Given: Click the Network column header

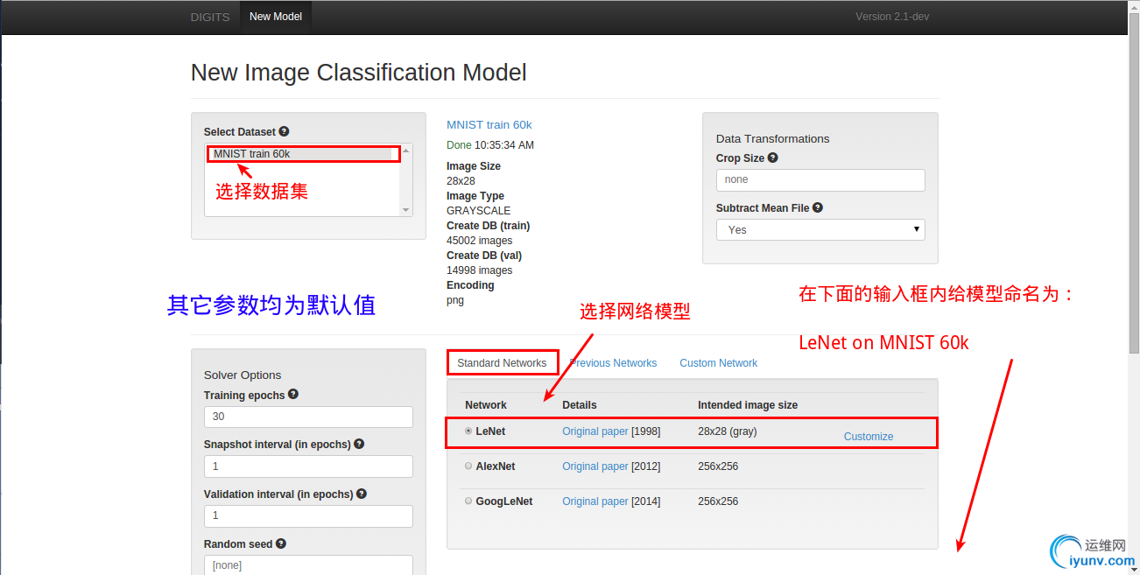Looking at the screenshot, I should [486, 405].
